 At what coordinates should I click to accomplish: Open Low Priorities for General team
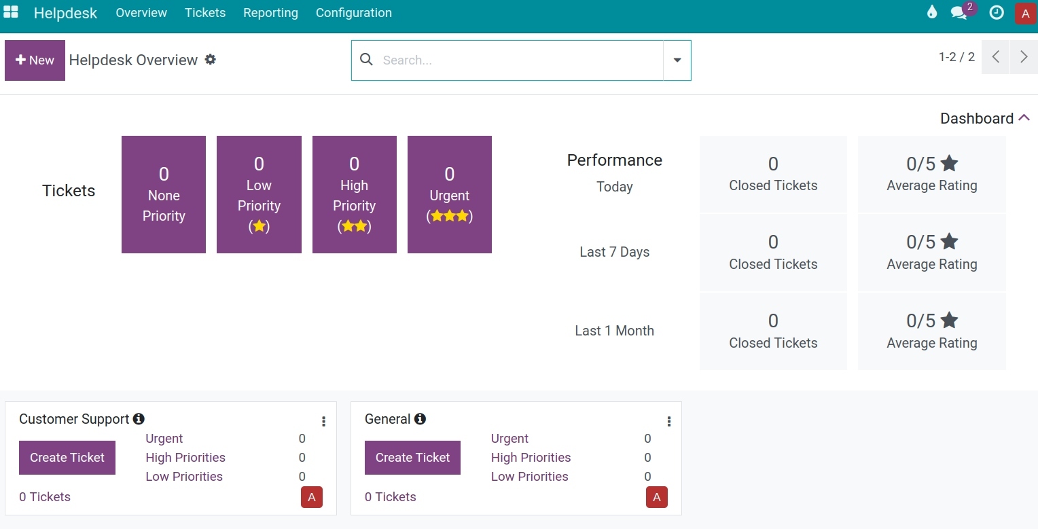pos(530,477)
